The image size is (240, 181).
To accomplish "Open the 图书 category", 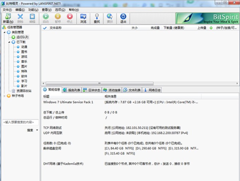I will coord(22,52).
